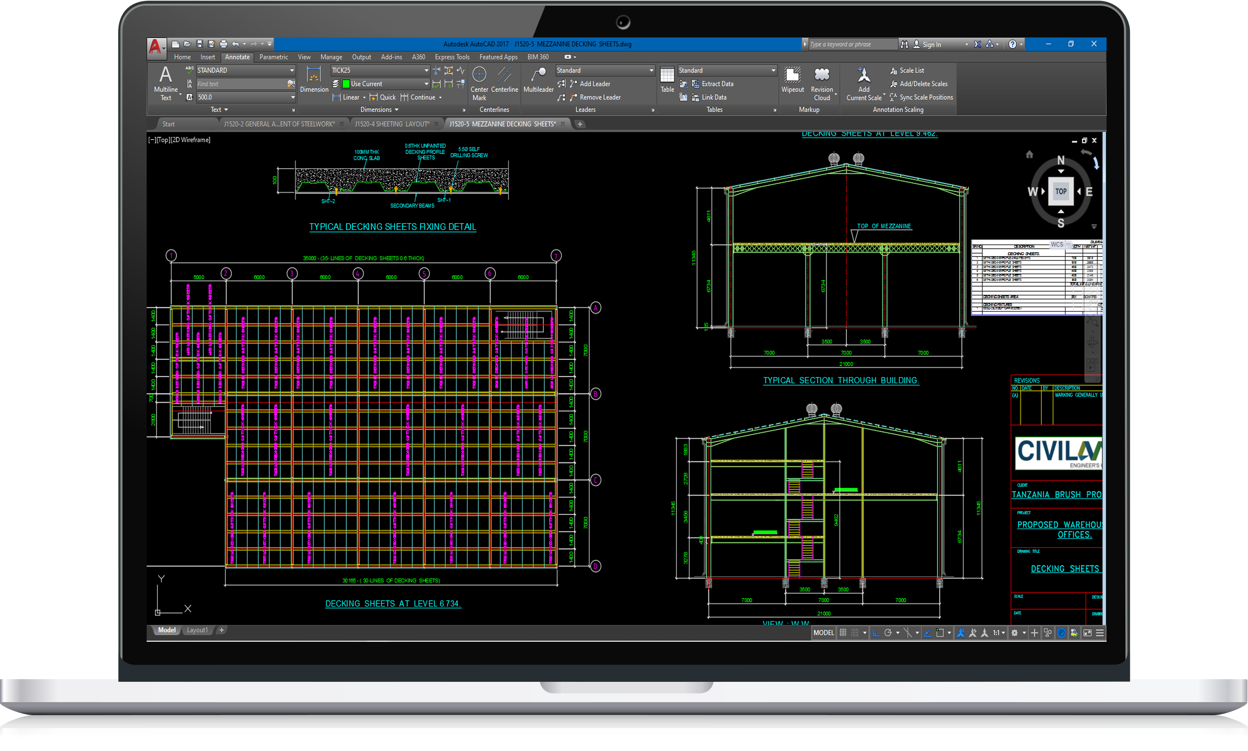This screenshot has width=1248, height=751.
Task: Open the Help question mark icon
Action: coord(1012,44)
